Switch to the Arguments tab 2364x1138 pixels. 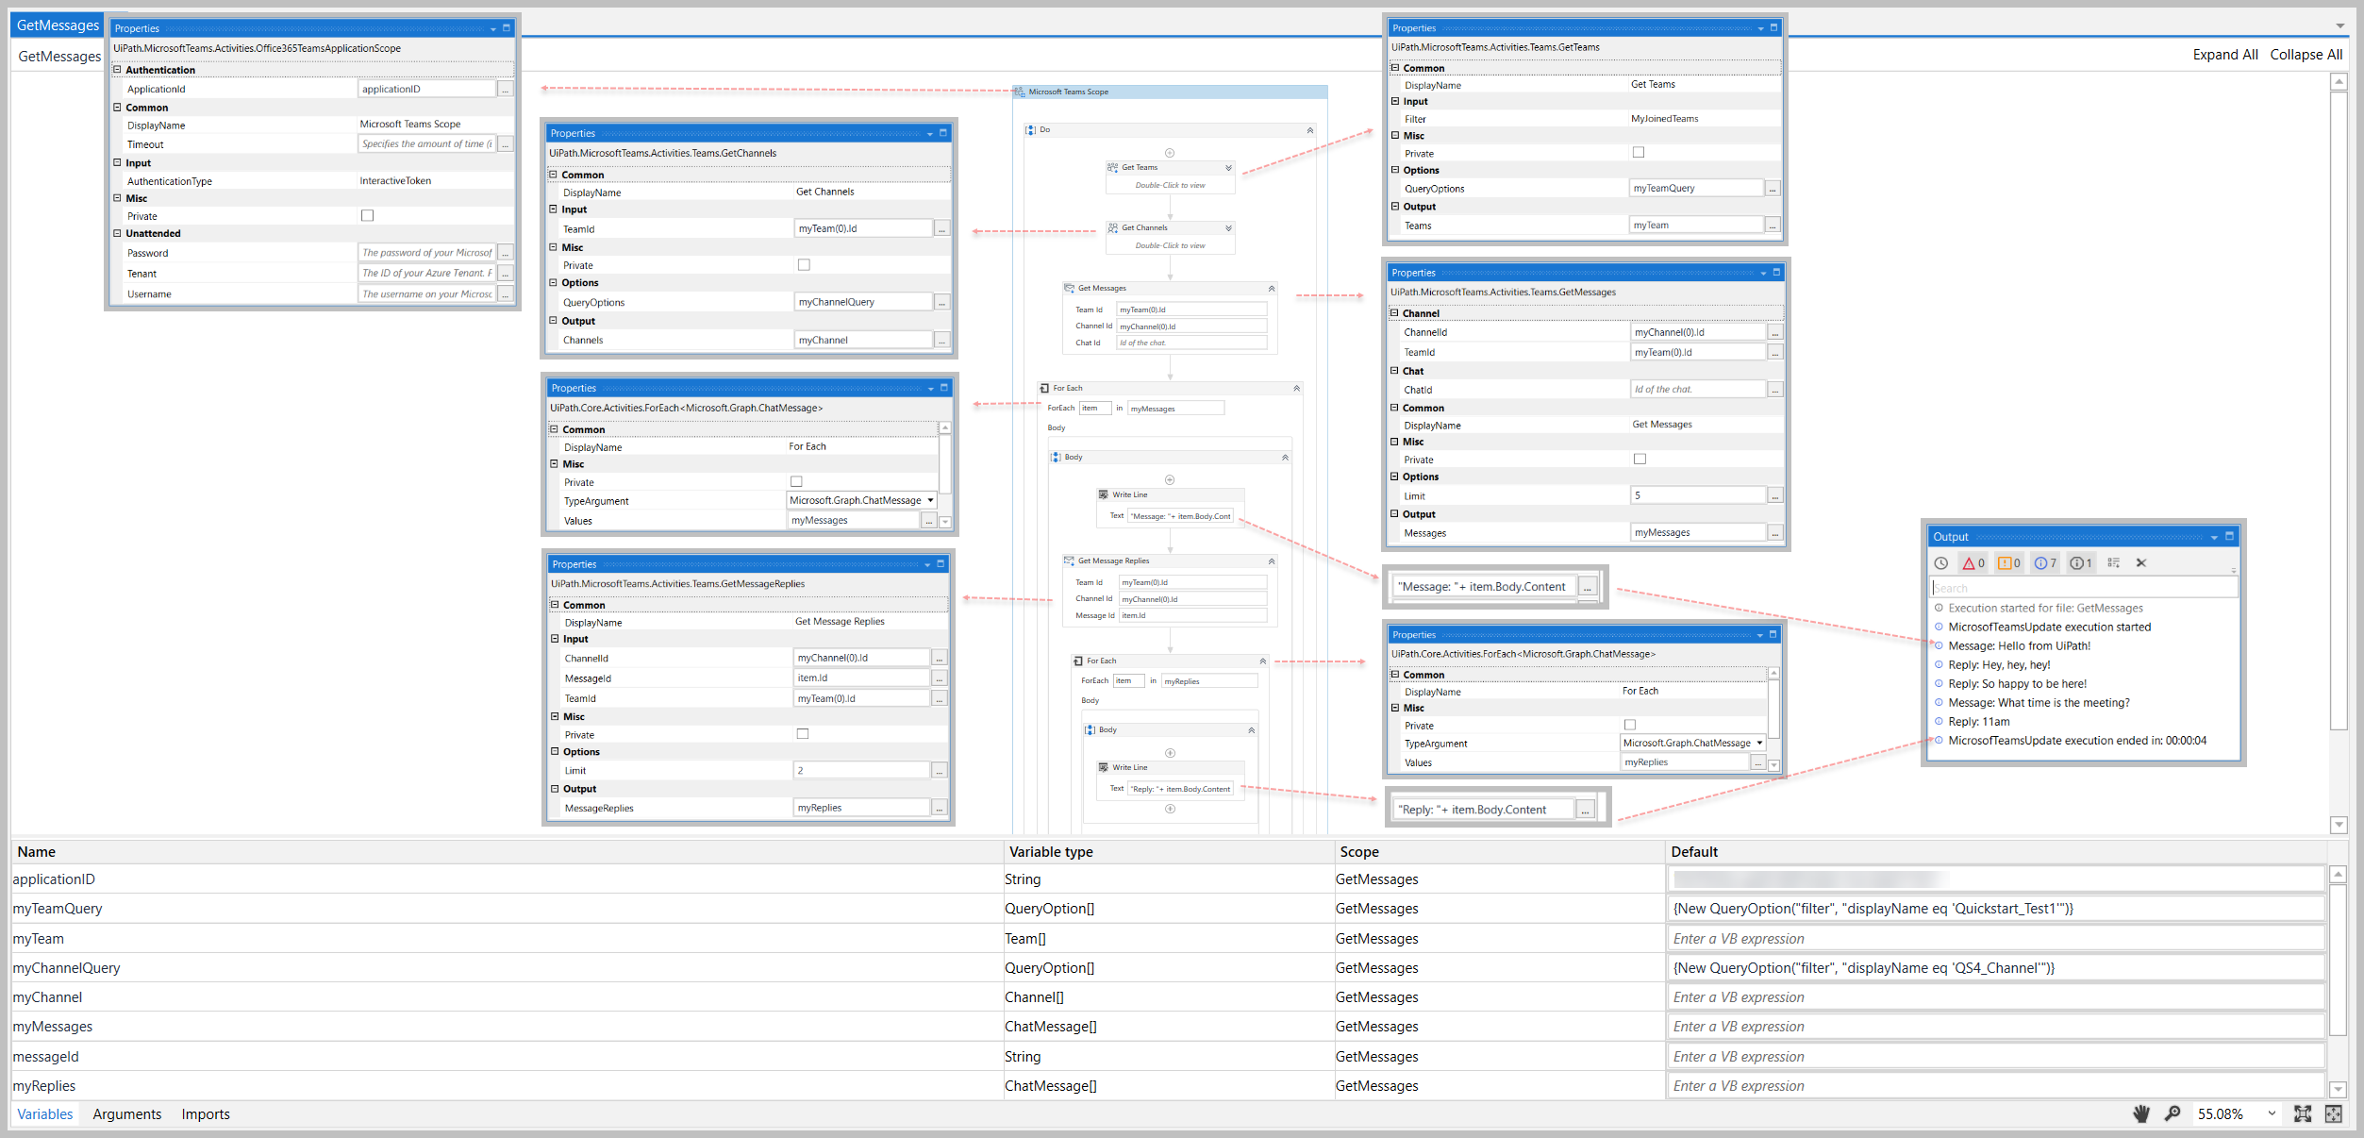127,1114
